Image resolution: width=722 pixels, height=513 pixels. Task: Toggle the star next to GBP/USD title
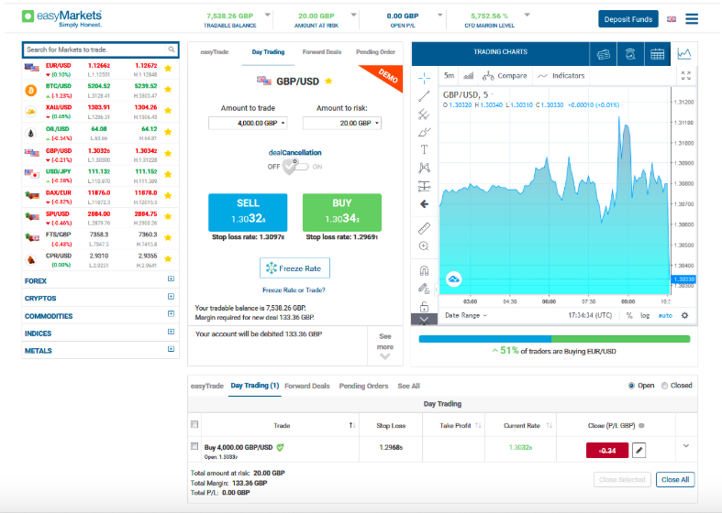(x=328, y=81)
